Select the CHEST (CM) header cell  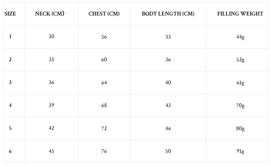(104, 14)
